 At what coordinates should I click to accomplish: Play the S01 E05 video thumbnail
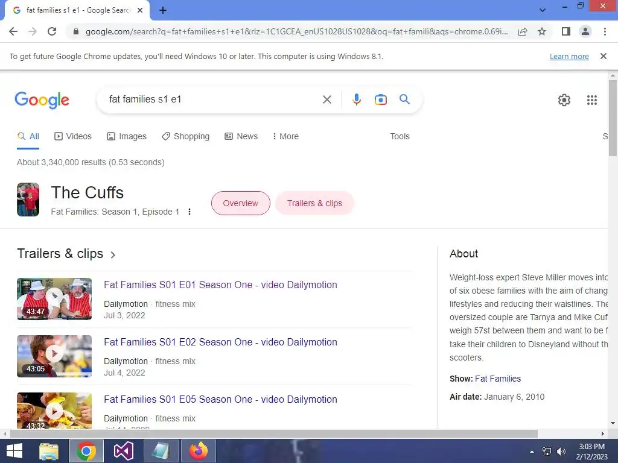pyautogui.click(x=54, y=410)
